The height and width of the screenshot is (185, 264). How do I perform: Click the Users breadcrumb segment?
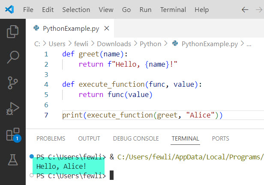coord(57,44)
